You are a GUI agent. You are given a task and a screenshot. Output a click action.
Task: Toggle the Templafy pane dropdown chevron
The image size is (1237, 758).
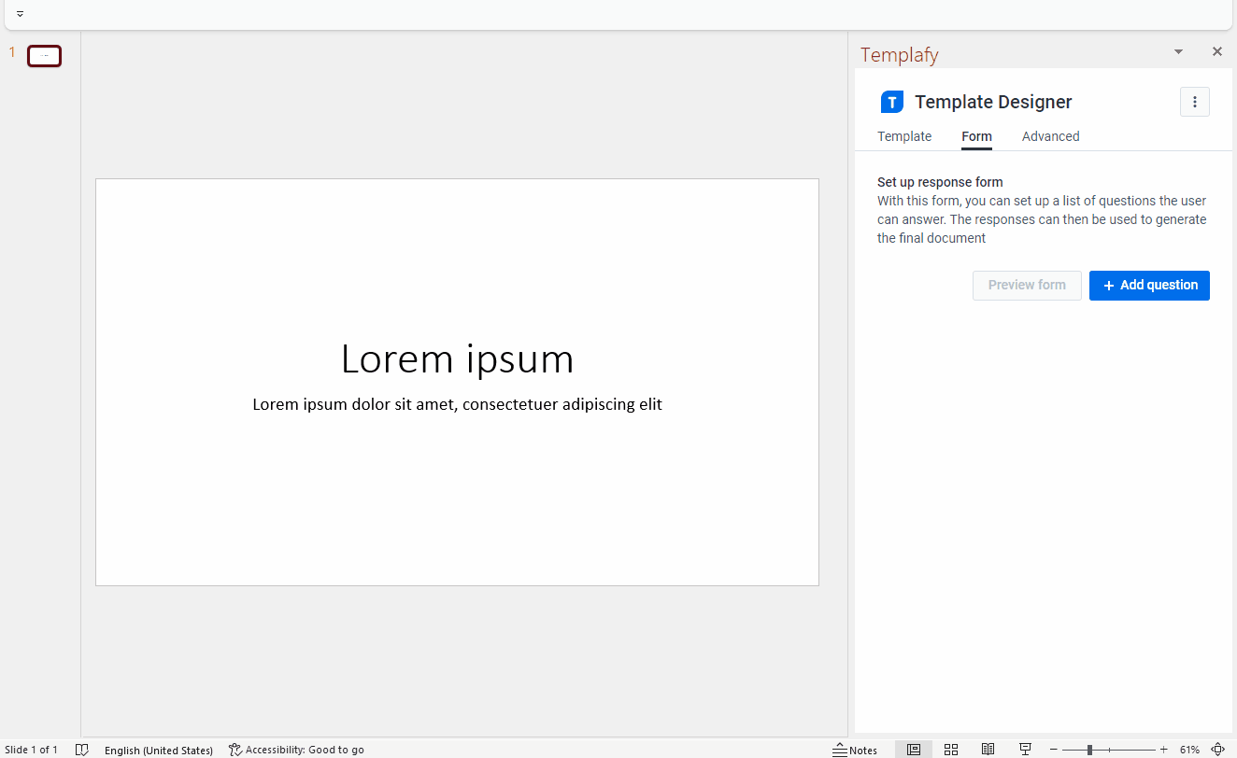coord(1177,51)
